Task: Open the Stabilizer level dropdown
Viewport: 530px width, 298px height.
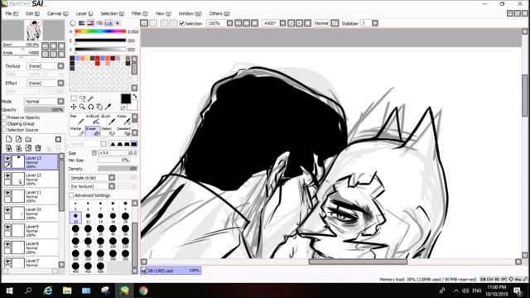Action: coord(375,23)
